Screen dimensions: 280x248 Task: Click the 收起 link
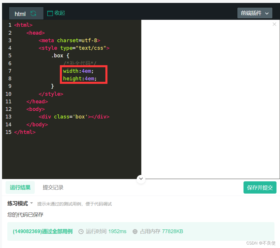[x=60, y=13]
